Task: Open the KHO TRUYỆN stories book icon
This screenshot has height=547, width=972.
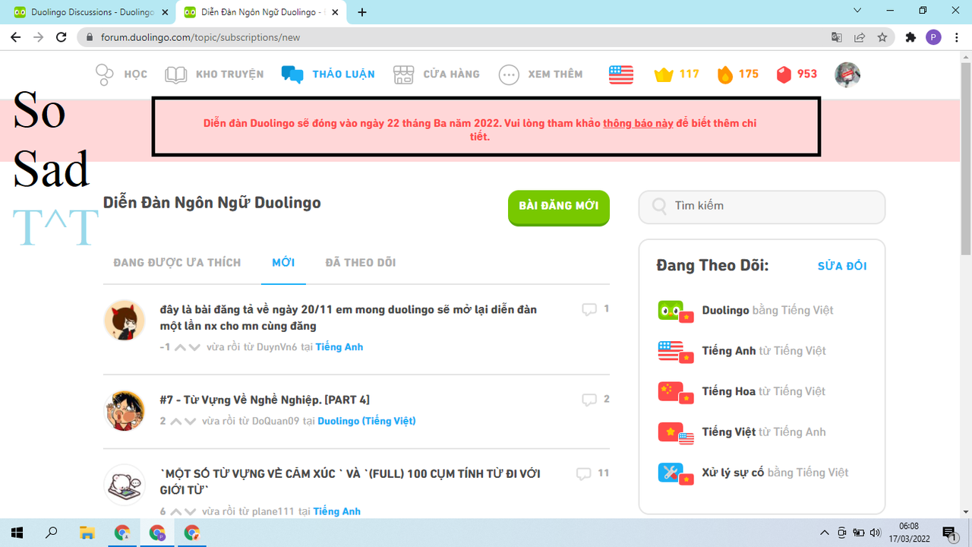Action: pyautogui.click(x=175, y=74)
